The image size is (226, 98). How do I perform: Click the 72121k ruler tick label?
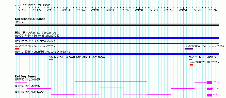95,10
